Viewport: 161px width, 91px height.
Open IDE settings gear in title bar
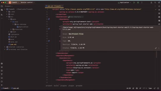click(159, 3)
